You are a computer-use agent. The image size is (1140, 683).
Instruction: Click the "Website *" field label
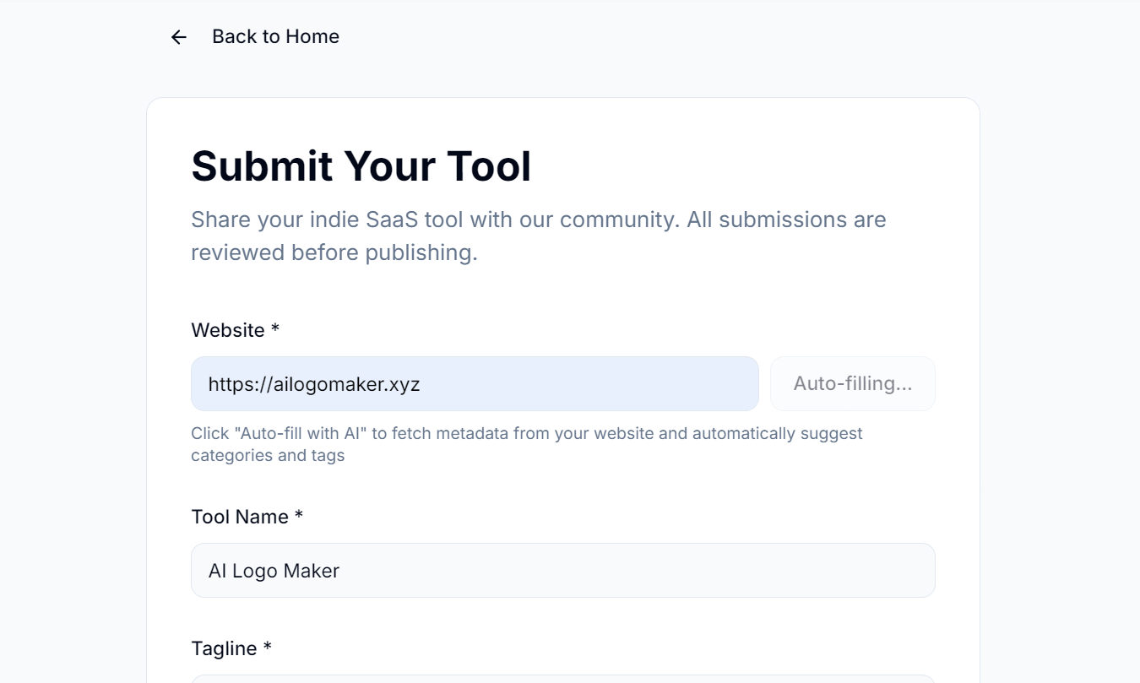click(234, 330)
